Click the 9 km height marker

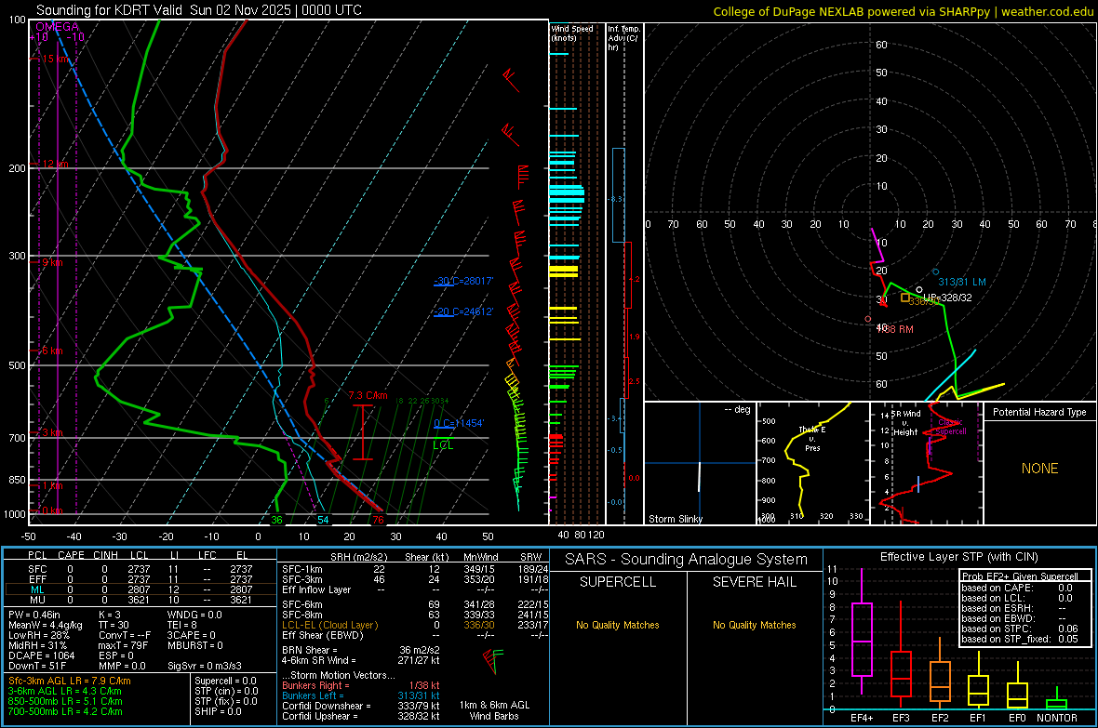(52, 262)
